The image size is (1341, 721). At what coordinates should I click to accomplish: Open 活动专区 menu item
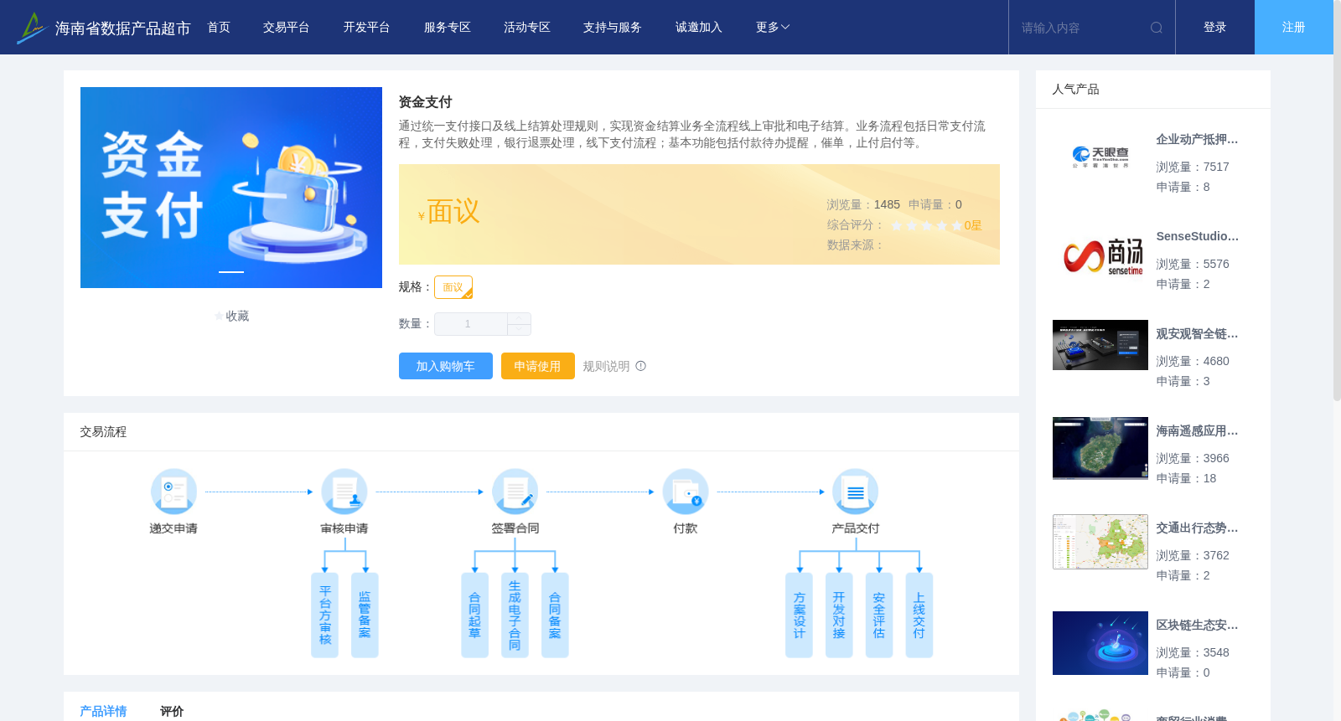point(527,28)
